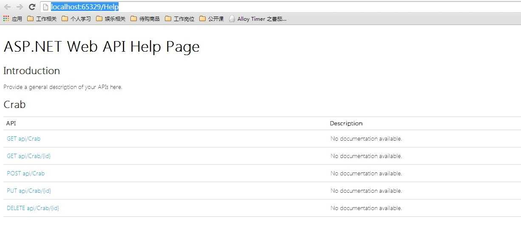Open the 工作相关 bookmark folder
Viewport: 521px width, 230px height.
(x=42, y=19)
